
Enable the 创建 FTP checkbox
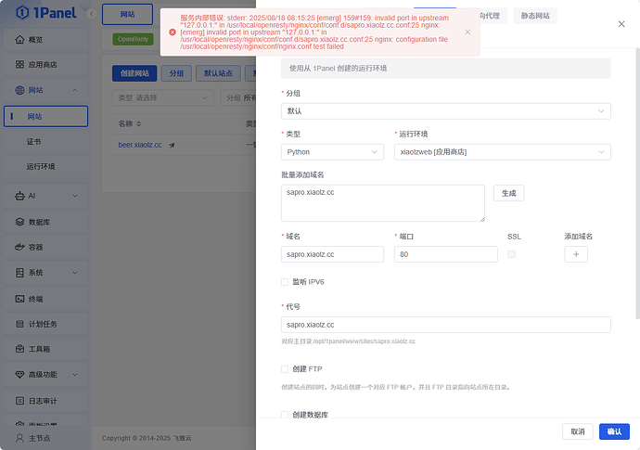285,369
